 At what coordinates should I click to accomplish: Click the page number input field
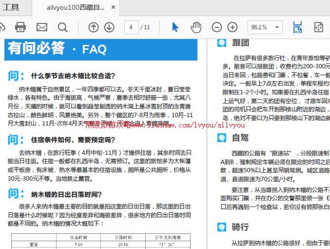tap(131, 27)
